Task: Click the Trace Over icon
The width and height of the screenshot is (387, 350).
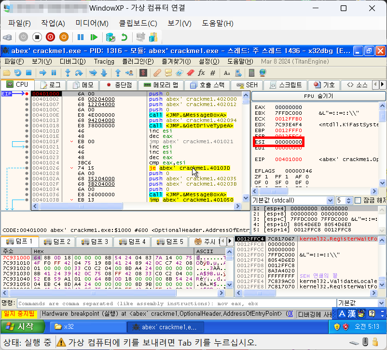Action: (x=104, y=73)
